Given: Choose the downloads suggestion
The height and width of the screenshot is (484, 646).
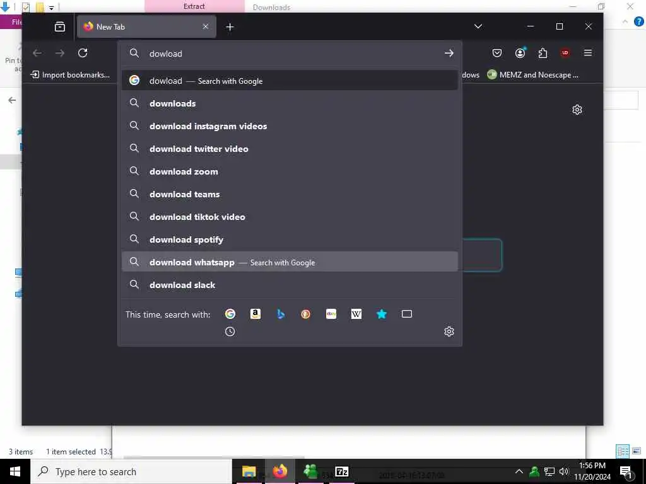Looking at the screenshot, I should [290, 103].
